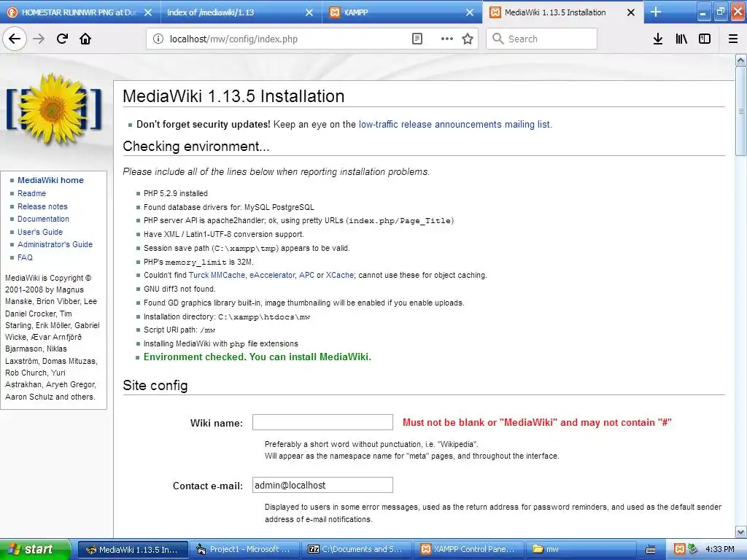The height and width of the screenshot is (560, 747).
Task: Toggle the sidebar icon in toolbar
Action: [x=705, y=39]
